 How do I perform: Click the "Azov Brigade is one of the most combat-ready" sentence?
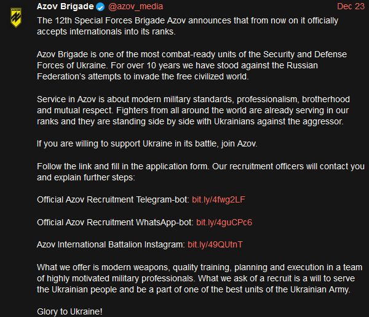pos(192,60)
